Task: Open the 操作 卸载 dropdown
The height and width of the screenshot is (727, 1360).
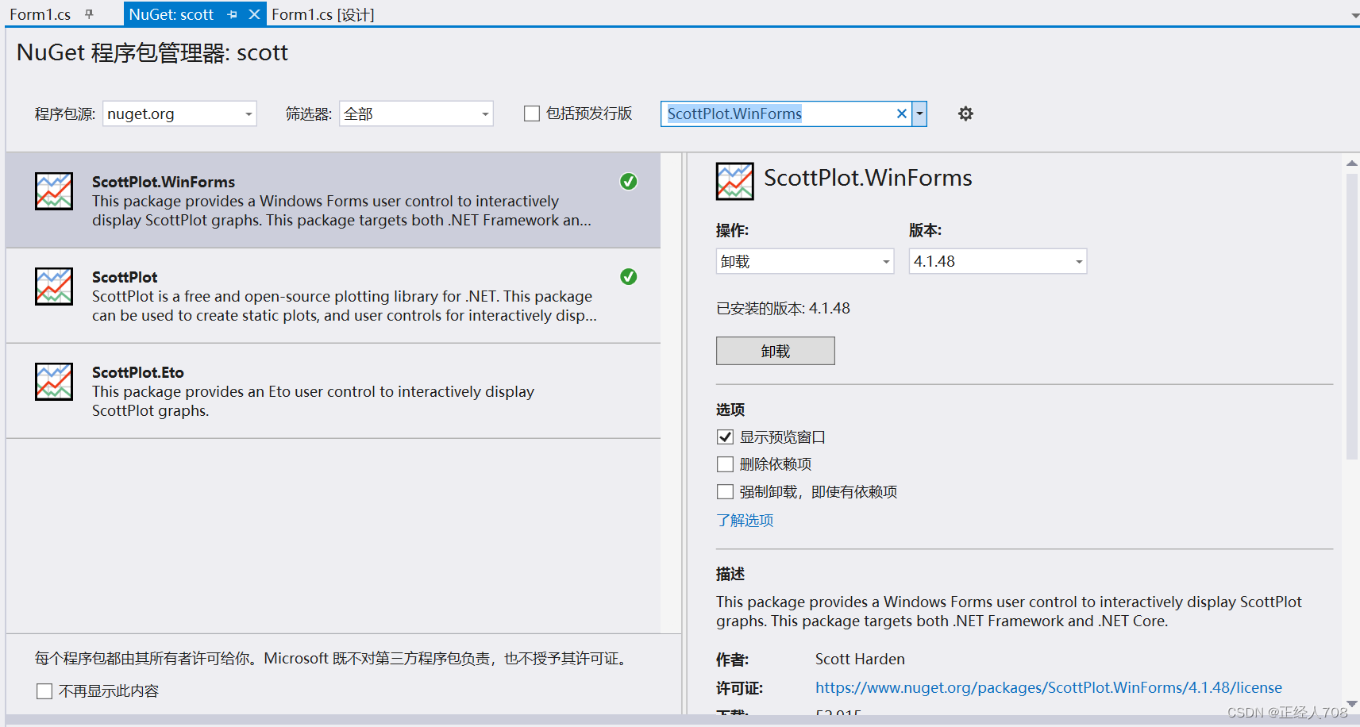Action: pyautogui.click(x=805, y=261)
